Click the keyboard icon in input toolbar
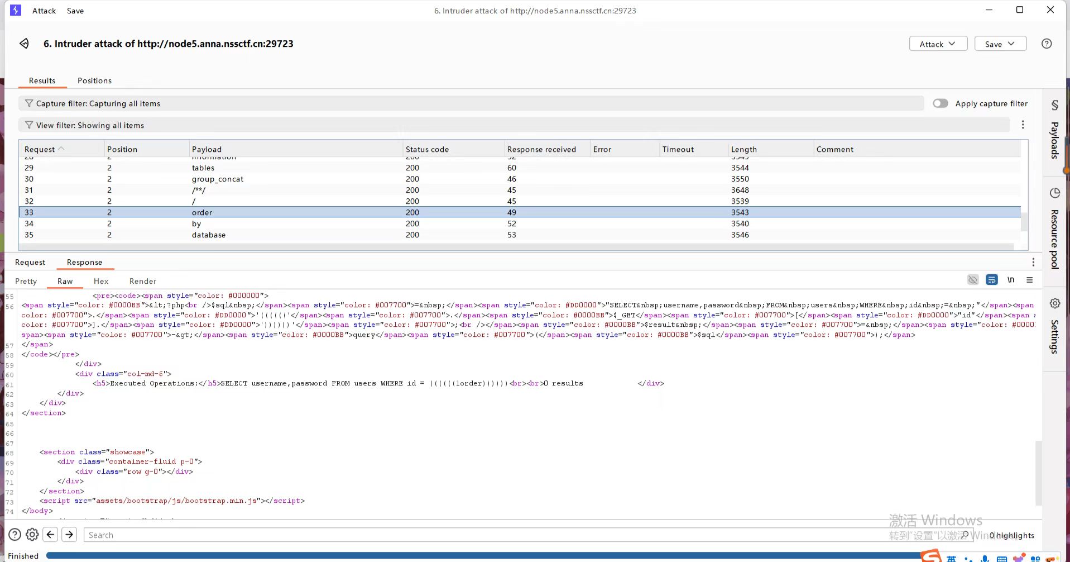 [x=1002, y=559]
